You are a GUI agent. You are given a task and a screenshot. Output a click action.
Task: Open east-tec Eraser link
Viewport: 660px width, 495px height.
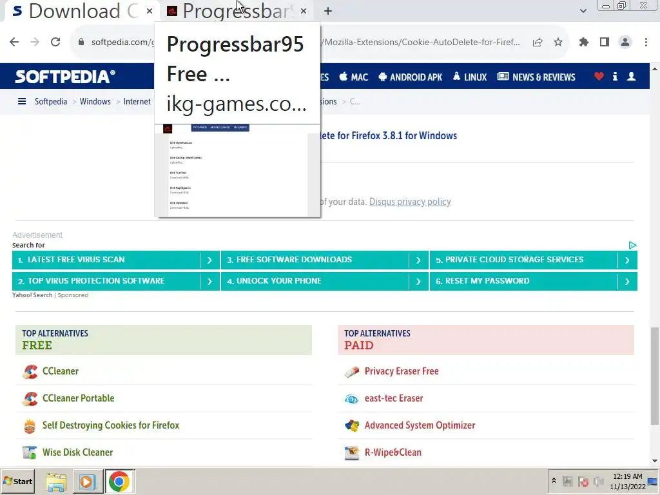point(394,398)
